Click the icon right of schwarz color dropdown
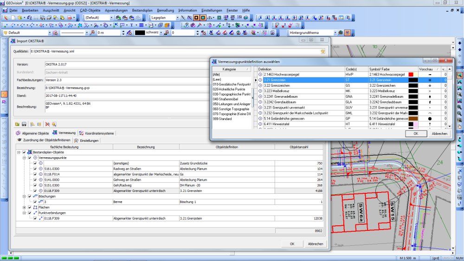 coord(167,33)
